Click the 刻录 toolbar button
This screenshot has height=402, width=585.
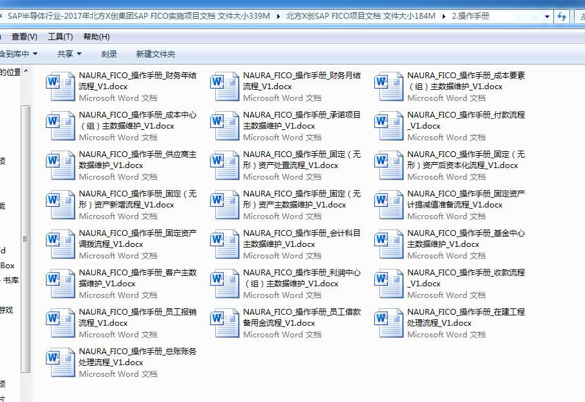(x=109, y=54)
